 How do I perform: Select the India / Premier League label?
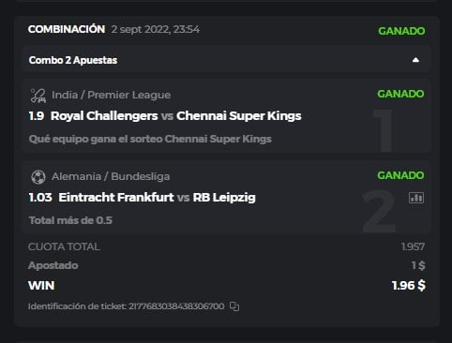(112, 95)
